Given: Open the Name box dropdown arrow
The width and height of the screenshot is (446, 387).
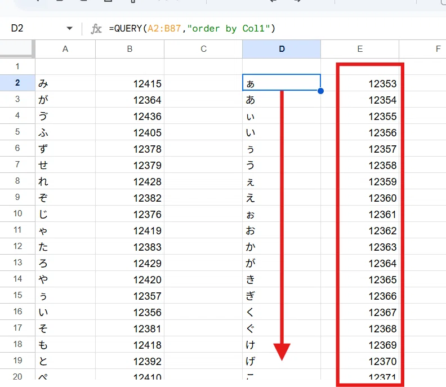Looking at the screenshot, I should pos(69,28).
